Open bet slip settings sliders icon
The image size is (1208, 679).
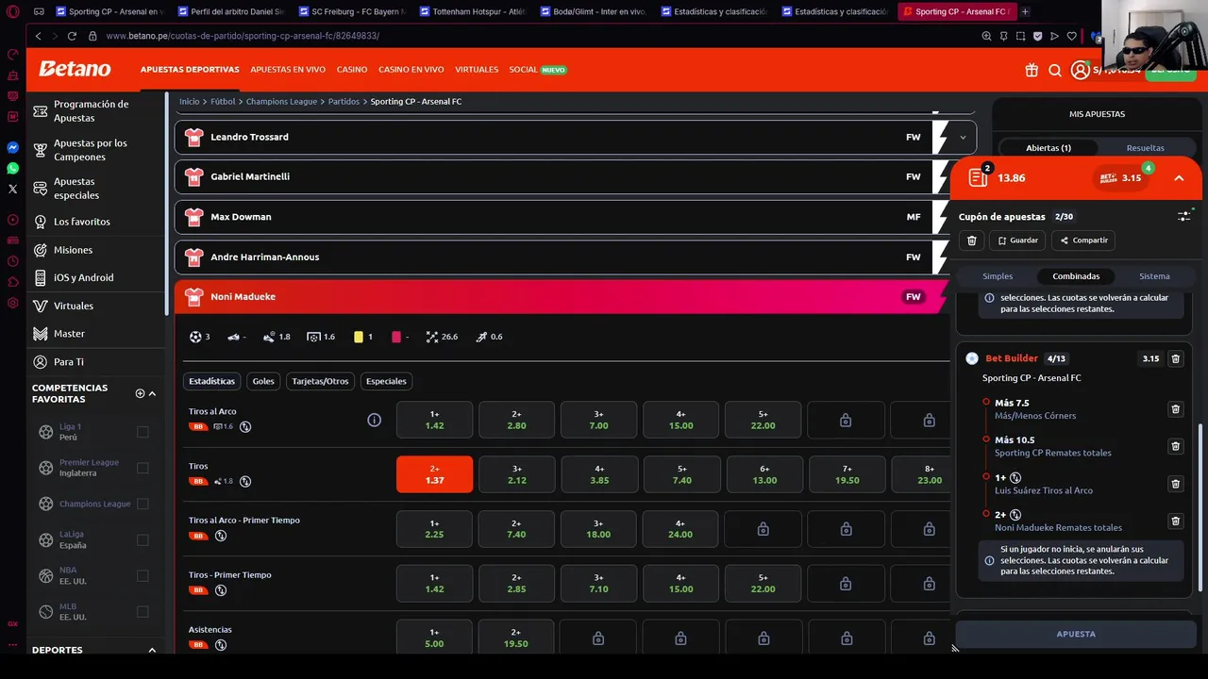(1184, 216)
